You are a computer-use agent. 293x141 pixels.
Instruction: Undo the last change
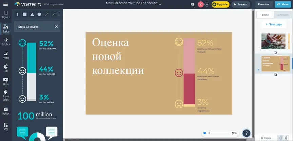click(39, 4)
